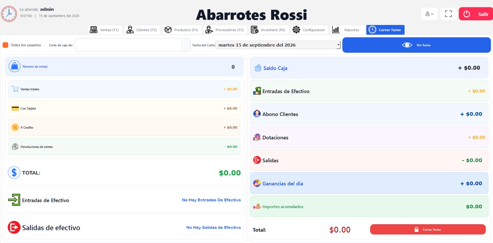Click the red Salidas de efectivo icon
The image size is (493, 243).
tap(14, 228)
